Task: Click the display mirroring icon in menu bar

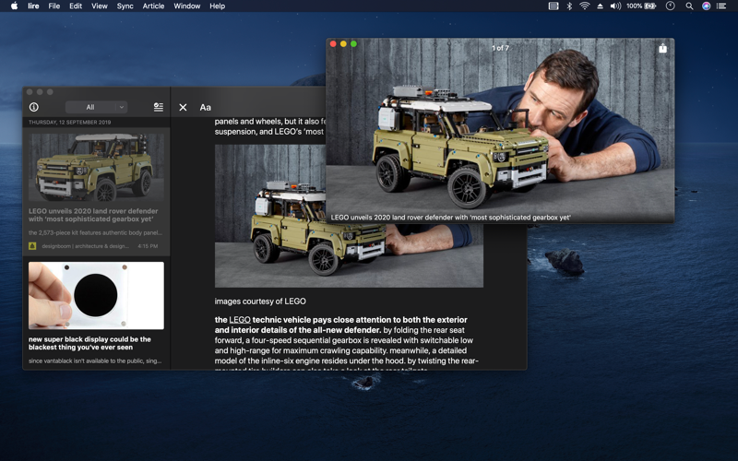Action: coord(553,6)
